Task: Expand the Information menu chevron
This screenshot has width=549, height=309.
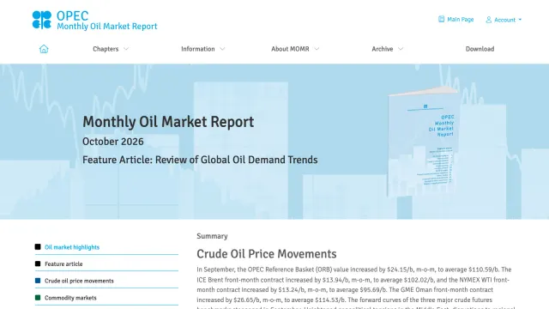Action: click(222, 49)
